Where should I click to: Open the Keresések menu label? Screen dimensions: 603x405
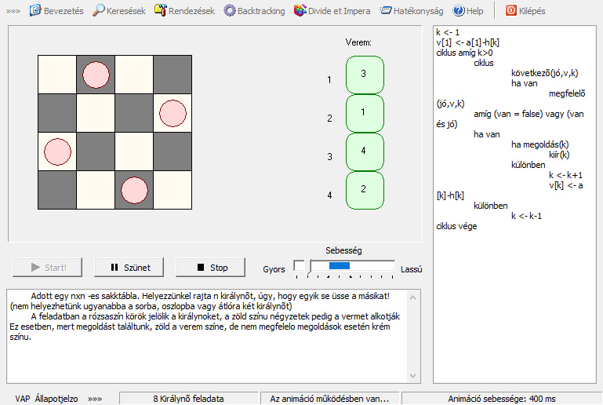pyautogui.click(x=125, y=11)
